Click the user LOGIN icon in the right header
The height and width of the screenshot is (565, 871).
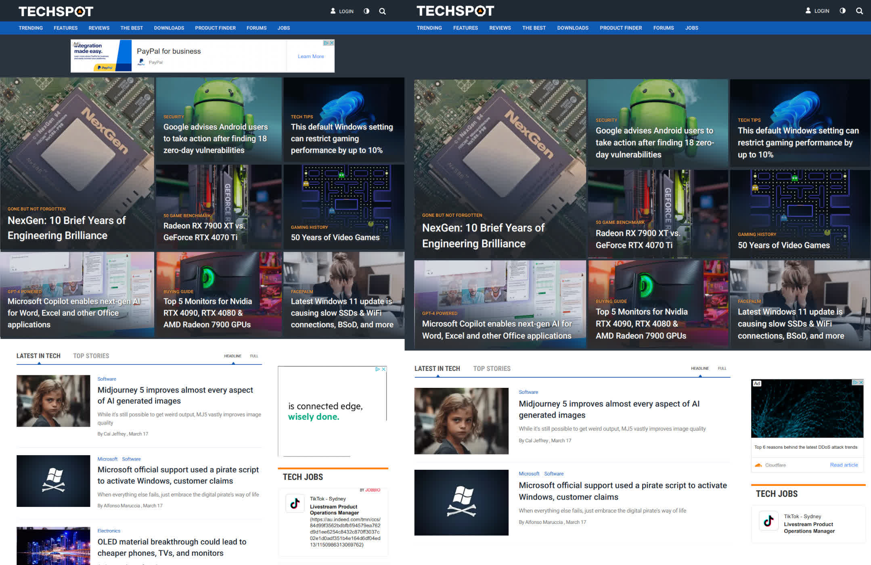point(808,10)
